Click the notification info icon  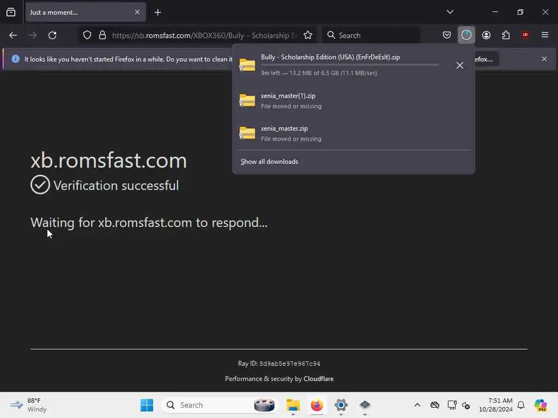coord(15,59)
